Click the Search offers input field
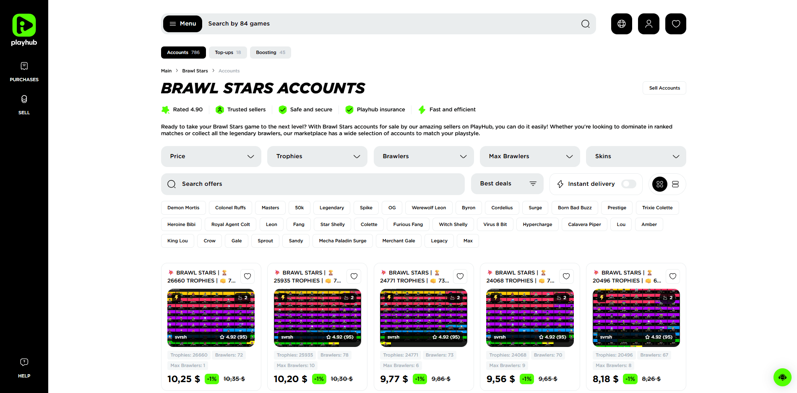This screenshot has height=393, width=797. pos(313,184)
